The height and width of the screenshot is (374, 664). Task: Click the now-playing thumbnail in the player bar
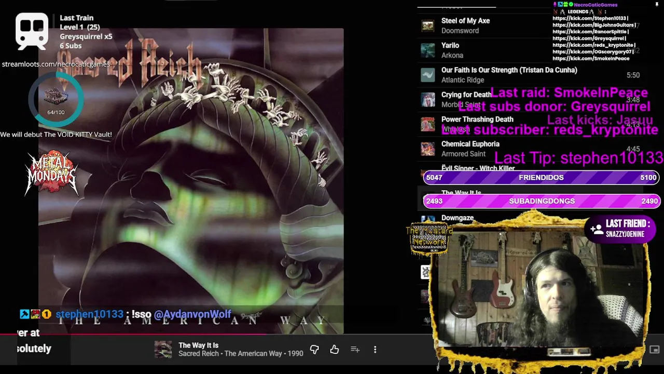coord(163,350)
